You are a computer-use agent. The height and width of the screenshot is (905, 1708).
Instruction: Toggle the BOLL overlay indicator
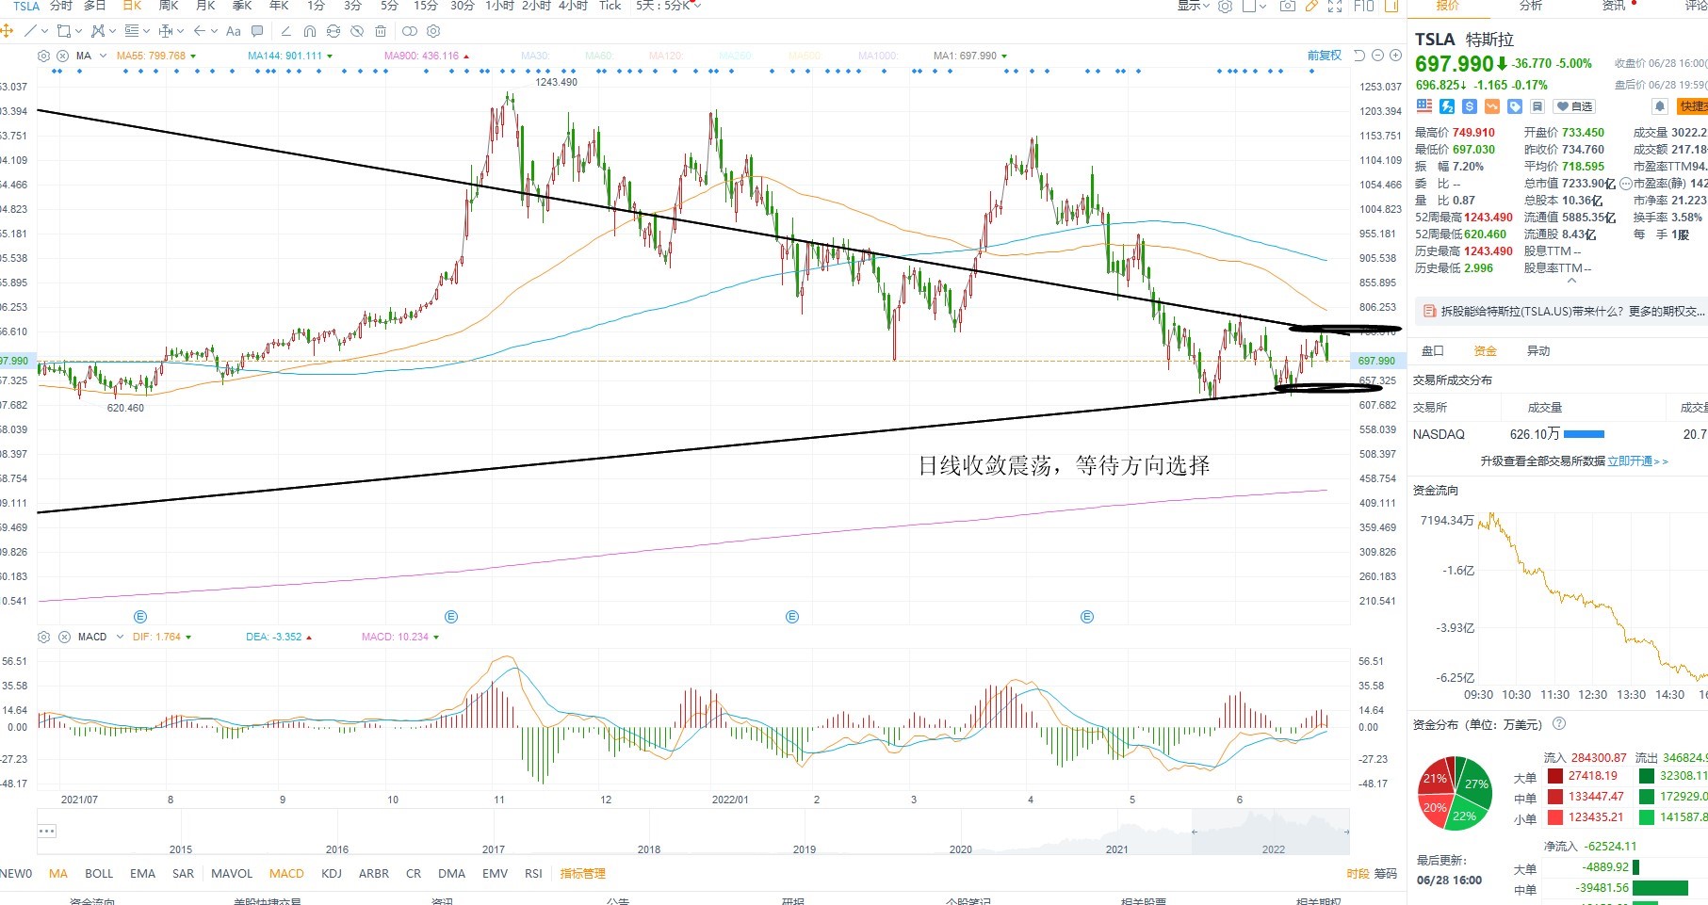click(x=99, y=873)
